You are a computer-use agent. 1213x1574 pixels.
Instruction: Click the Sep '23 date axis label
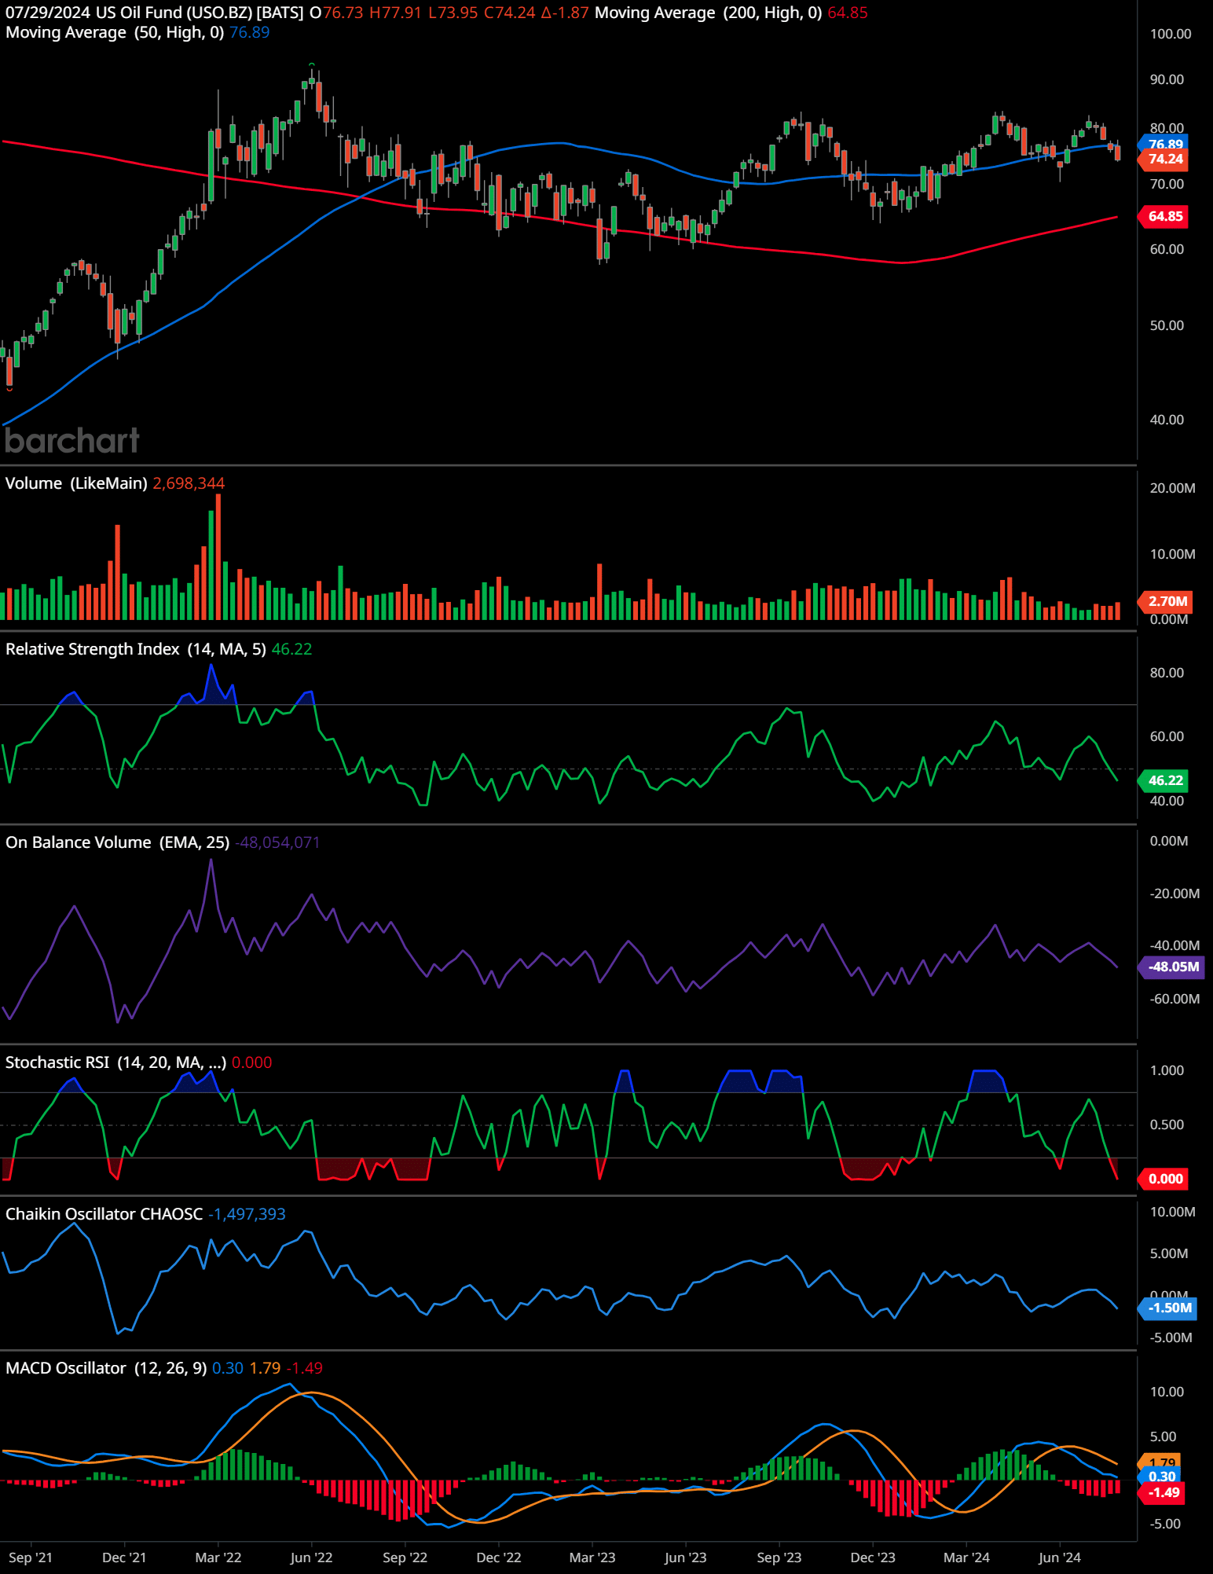pyautogui.click(x=779, y=1558)
